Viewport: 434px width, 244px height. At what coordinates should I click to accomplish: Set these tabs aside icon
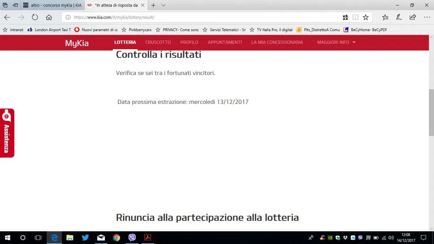[x=15, y=5]
